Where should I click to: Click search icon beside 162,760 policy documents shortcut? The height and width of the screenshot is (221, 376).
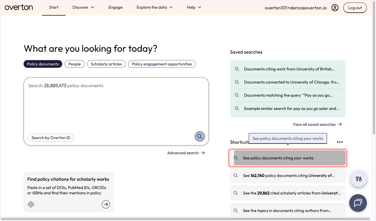click(236, 175)
